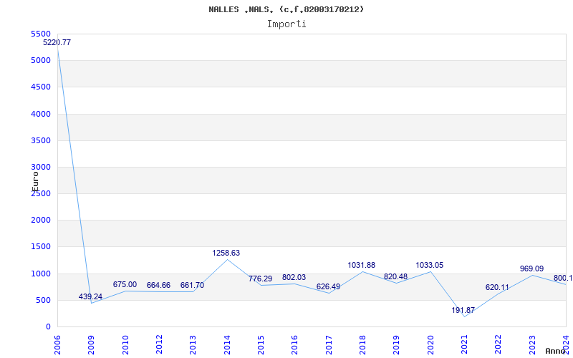This screenshot has width=573, height=358.
Task: Click the x-axis year 2023
Action: [x=531, y=344]
